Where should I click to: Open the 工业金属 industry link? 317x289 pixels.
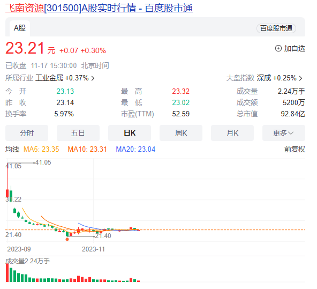(x=49, y=78)
